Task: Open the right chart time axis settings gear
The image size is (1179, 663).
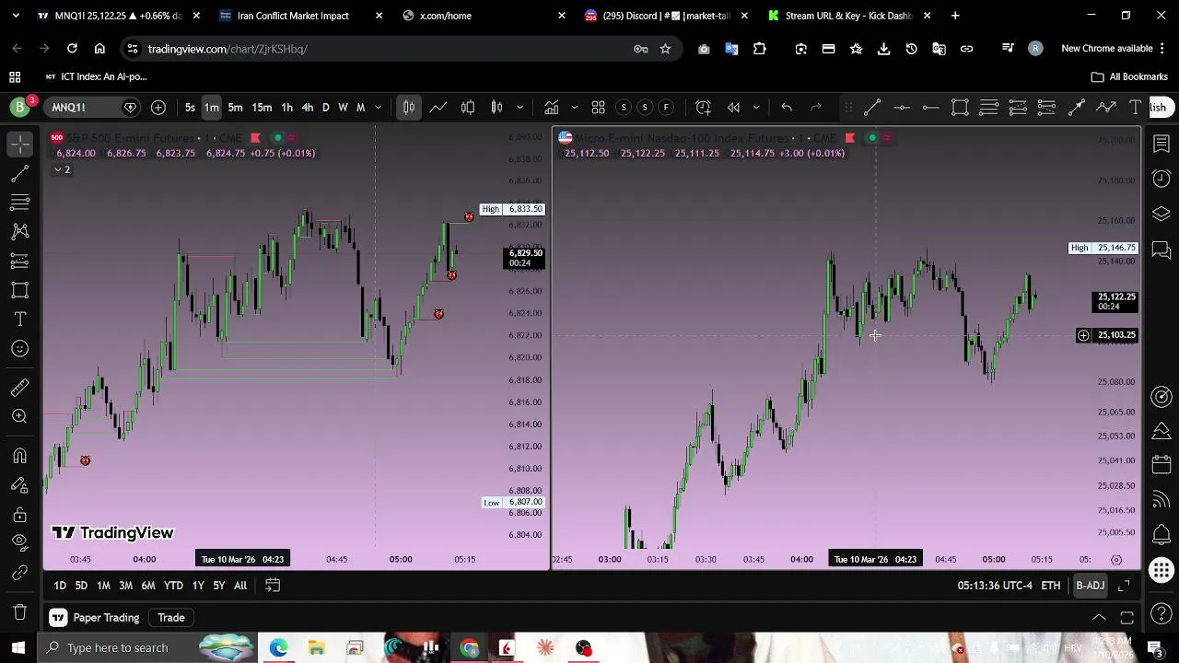Action: tap(1116, 560)
